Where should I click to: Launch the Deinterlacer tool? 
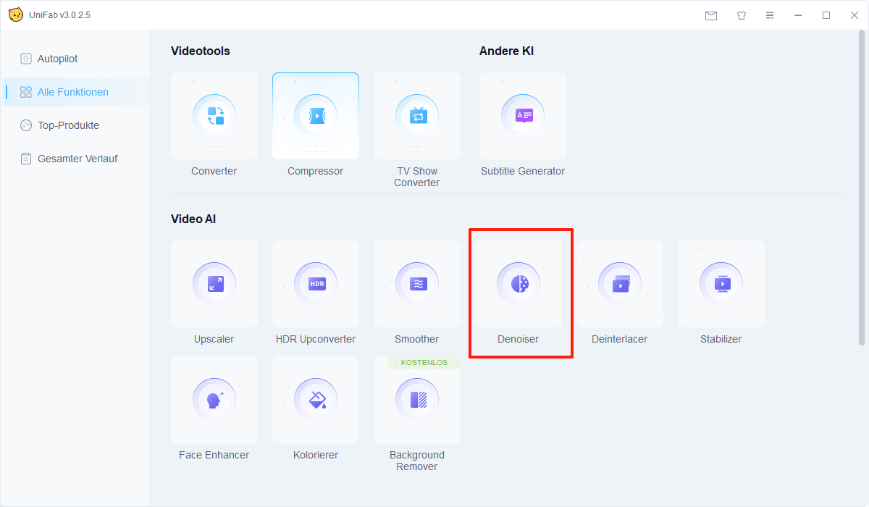coord(620,284)
